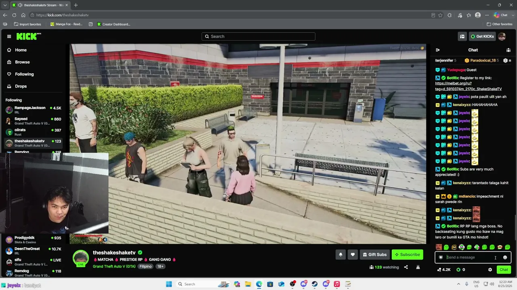Click the Filipino language tag
517x290 pixels.
tap(145, 267)
